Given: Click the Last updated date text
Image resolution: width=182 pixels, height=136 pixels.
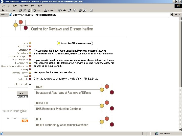Looking at the screenshot, I should tap(17, 118).
